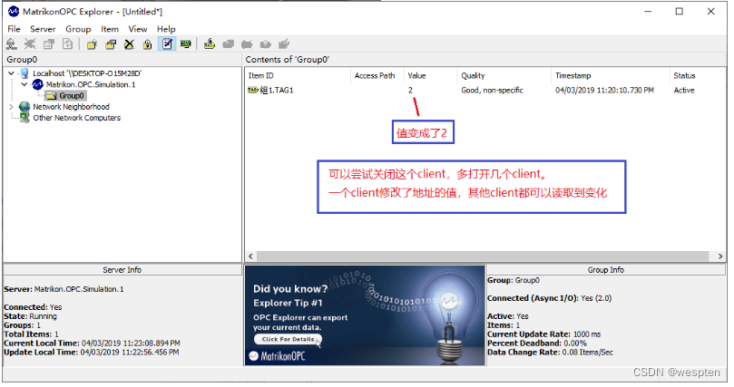Click the tag icon beside 组1.TAG1

pyautogui.click(x=253, y=91)
